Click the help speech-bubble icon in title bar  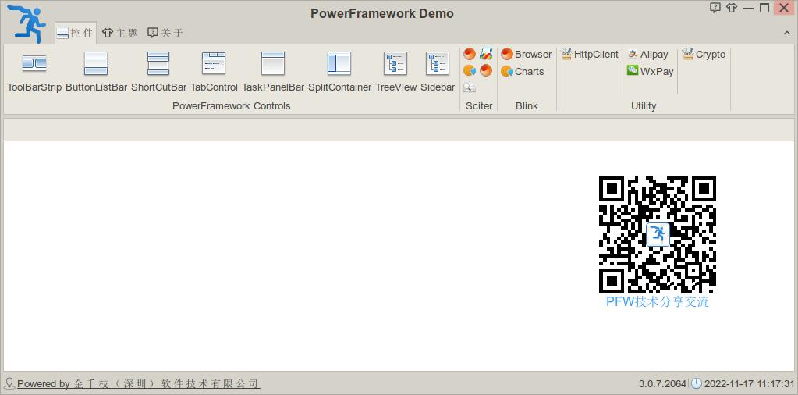pyautogui.click(x=715, y=8)
